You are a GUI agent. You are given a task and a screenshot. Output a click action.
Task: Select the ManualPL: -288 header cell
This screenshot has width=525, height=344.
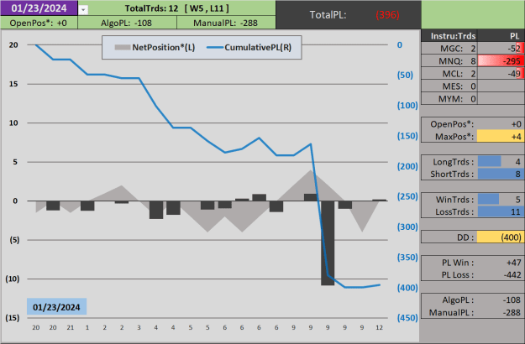[226, 23]
